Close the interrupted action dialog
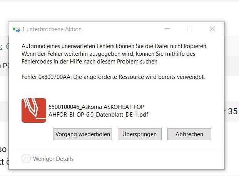The image size is (239, 192). 212,29
